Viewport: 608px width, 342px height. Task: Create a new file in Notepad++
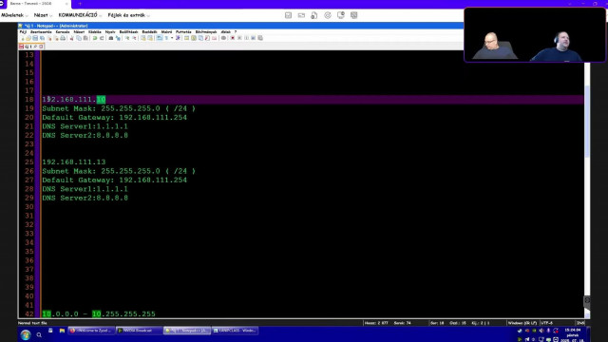pyautogui.click(x=23, y=38)
